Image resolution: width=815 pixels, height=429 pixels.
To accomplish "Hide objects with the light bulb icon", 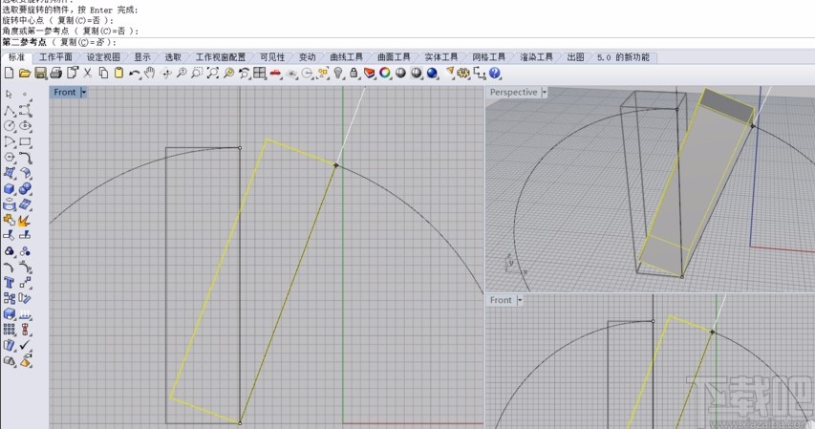I will tap(338, 74).
